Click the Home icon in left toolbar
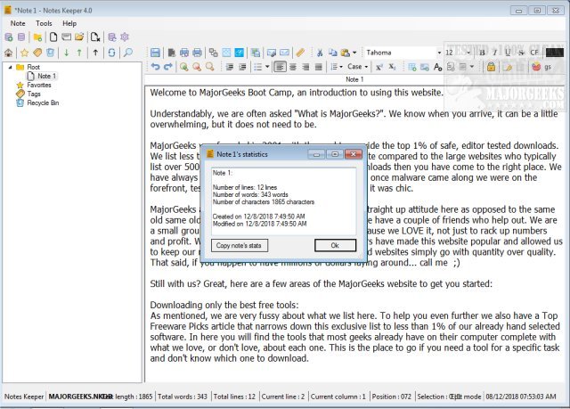 8,53
